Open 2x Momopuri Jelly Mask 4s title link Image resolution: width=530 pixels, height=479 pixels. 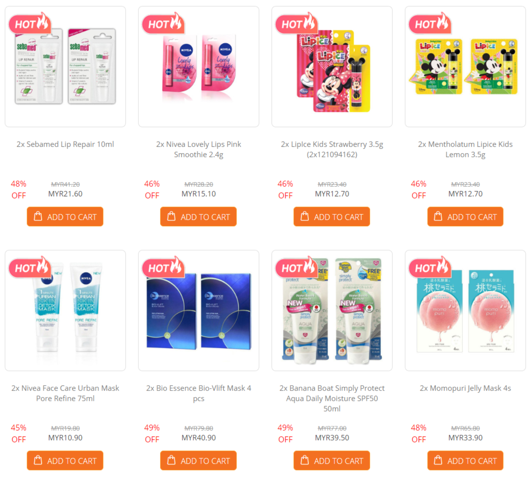[x=465, y=388]
